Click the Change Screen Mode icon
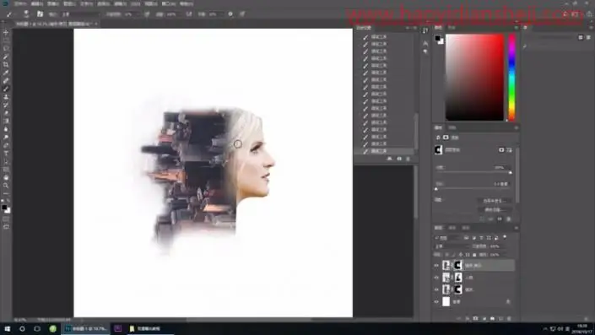Viewport: 595px width, 335px height. (6, 227)
